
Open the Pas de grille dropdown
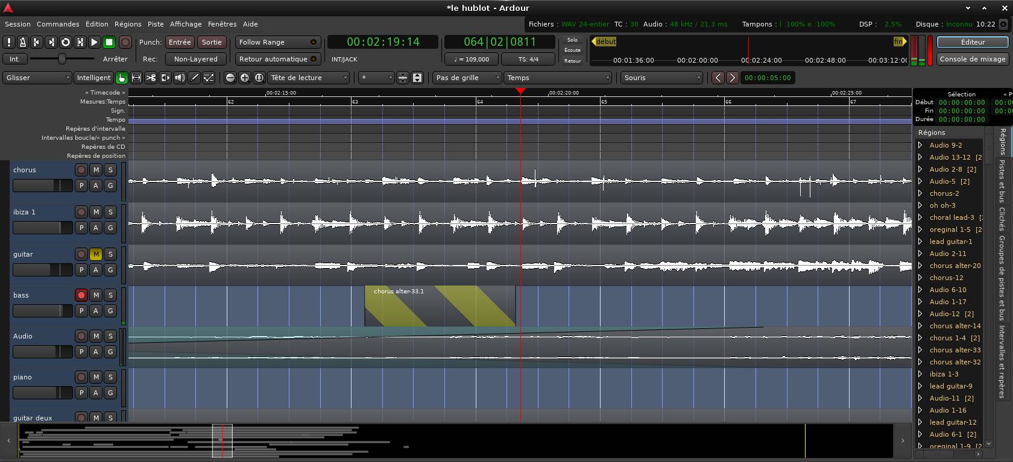click(x=467, y=78)
